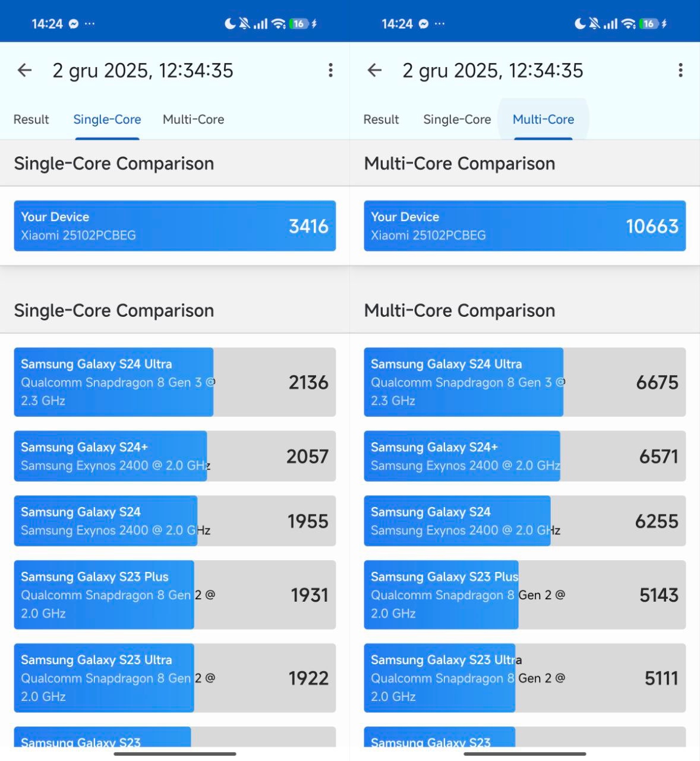Switch to Single-Core tab from the Multi-Core screen
The image size is (700, 761).
point(457,120)
